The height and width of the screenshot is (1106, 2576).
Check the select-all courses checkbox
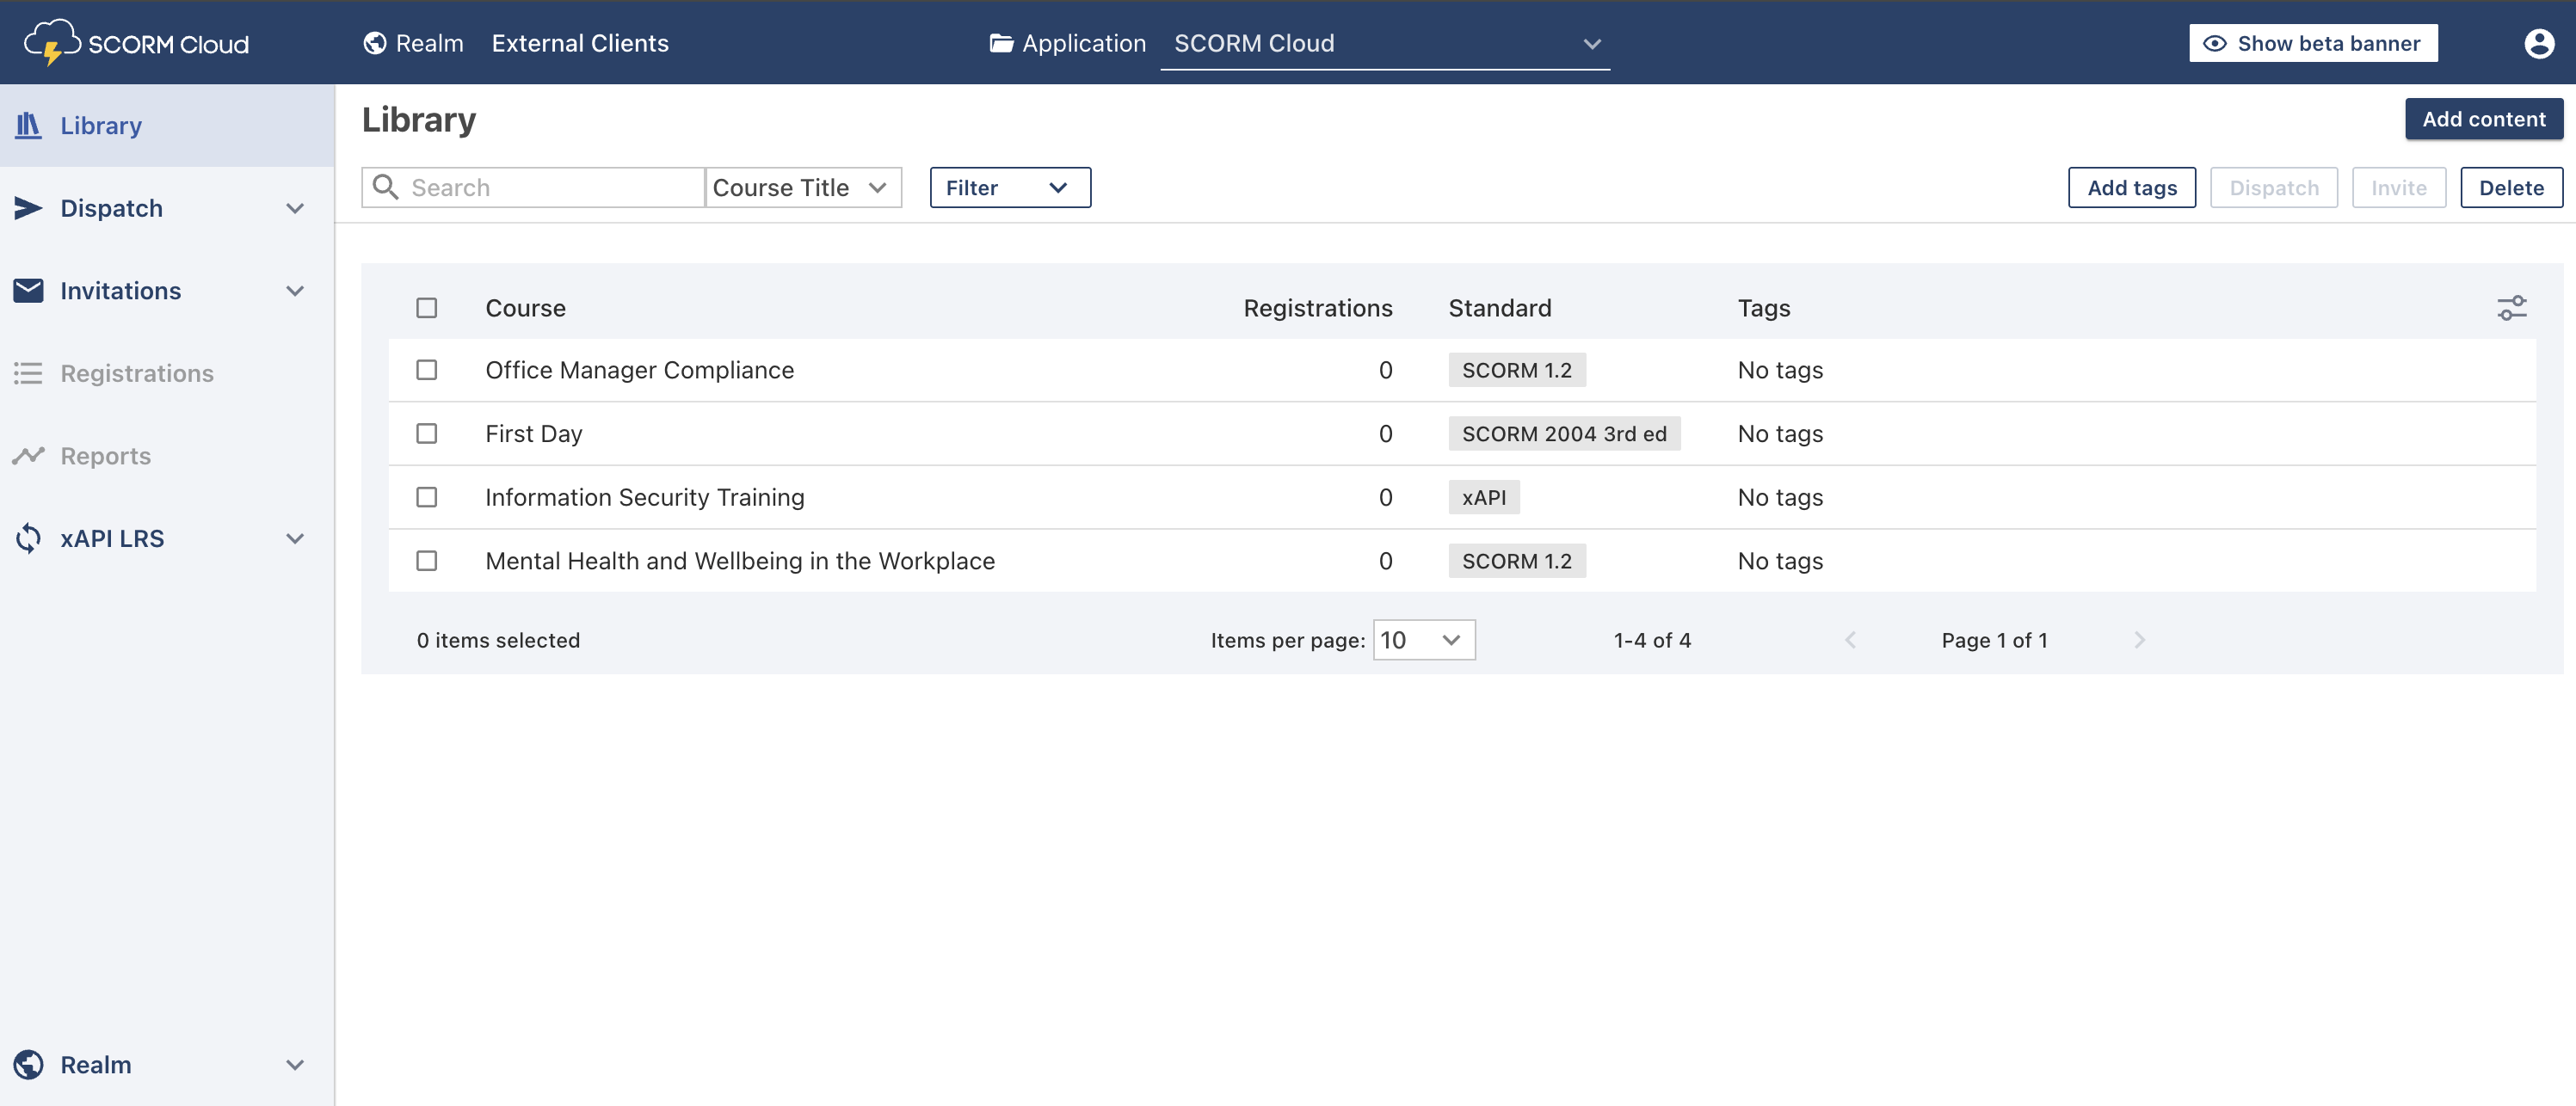tap(427, 308)
